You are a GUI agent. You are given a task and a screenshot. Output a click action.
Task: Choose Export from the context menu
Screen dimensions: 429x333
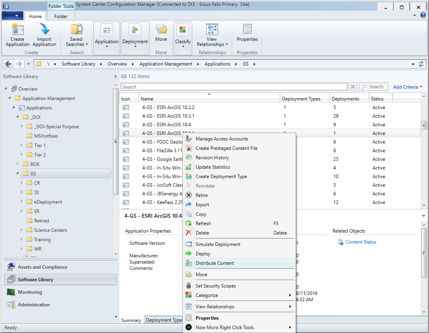pyautogui.click(x=239, y=205)
